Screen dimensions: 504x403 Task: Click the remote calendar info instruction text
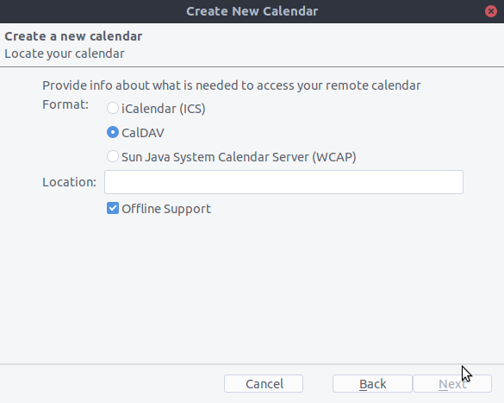pyautogui.click(x=232, y=85)
